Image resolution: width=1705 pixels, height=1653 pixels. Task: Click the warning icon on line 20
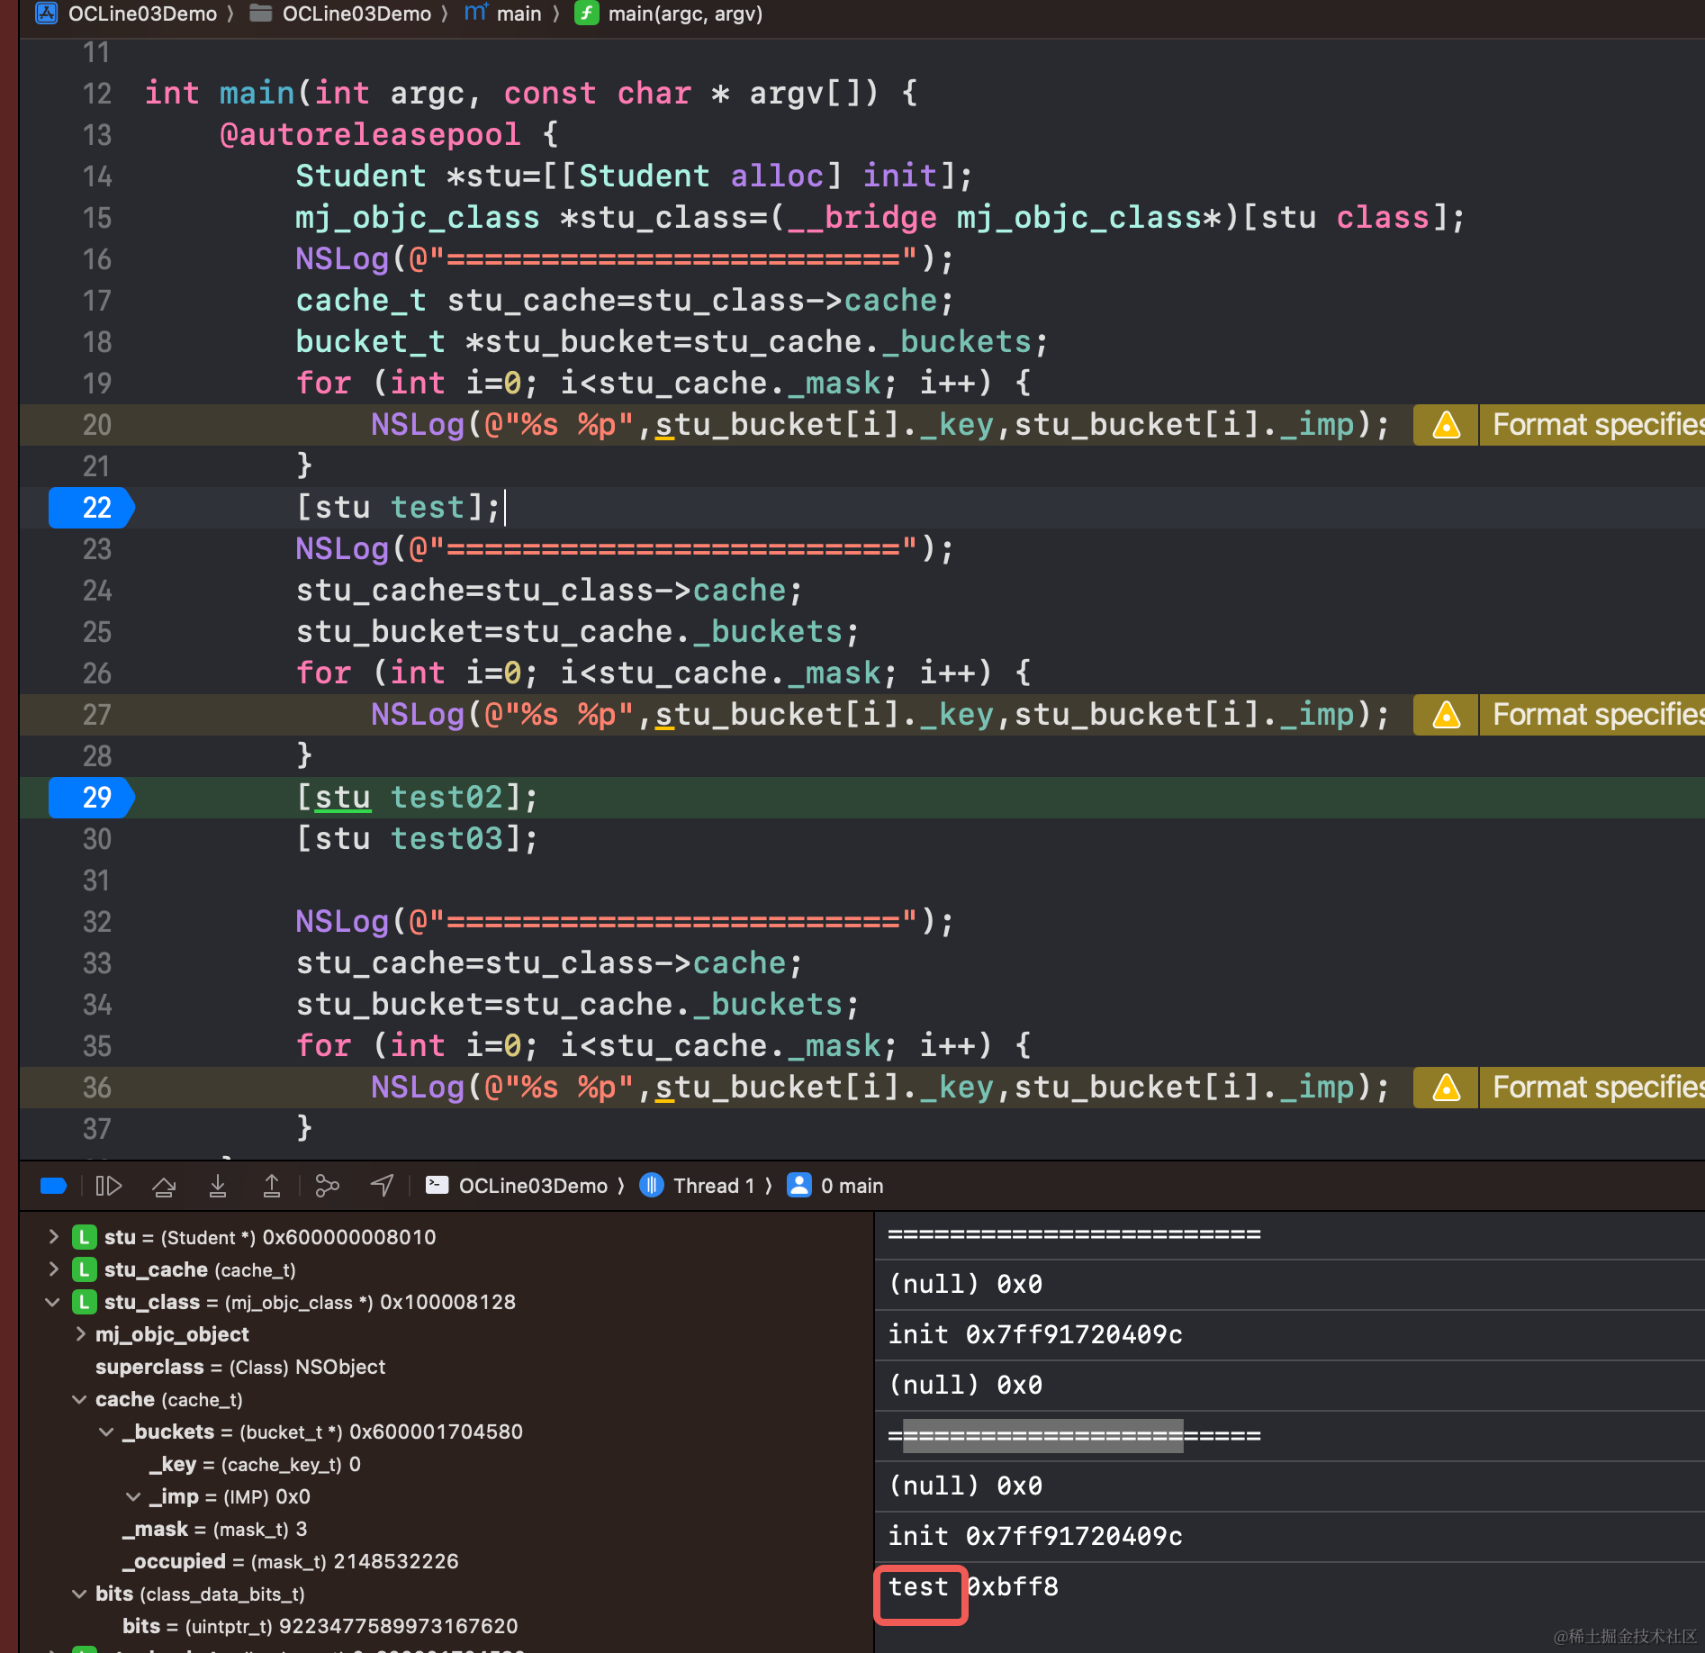1447,425
